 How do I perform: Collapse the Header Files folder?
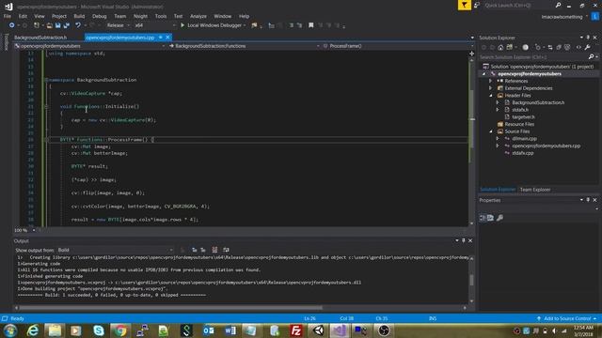click(491, 96)
